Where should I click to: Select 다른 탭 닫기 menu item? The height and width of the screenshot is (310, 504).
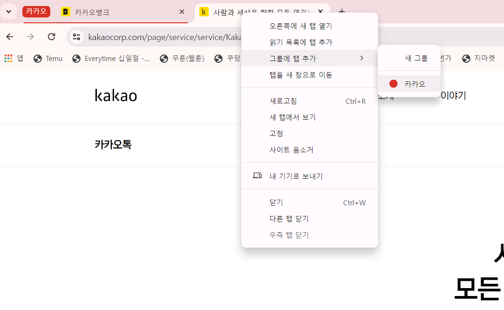coord(310,219)
